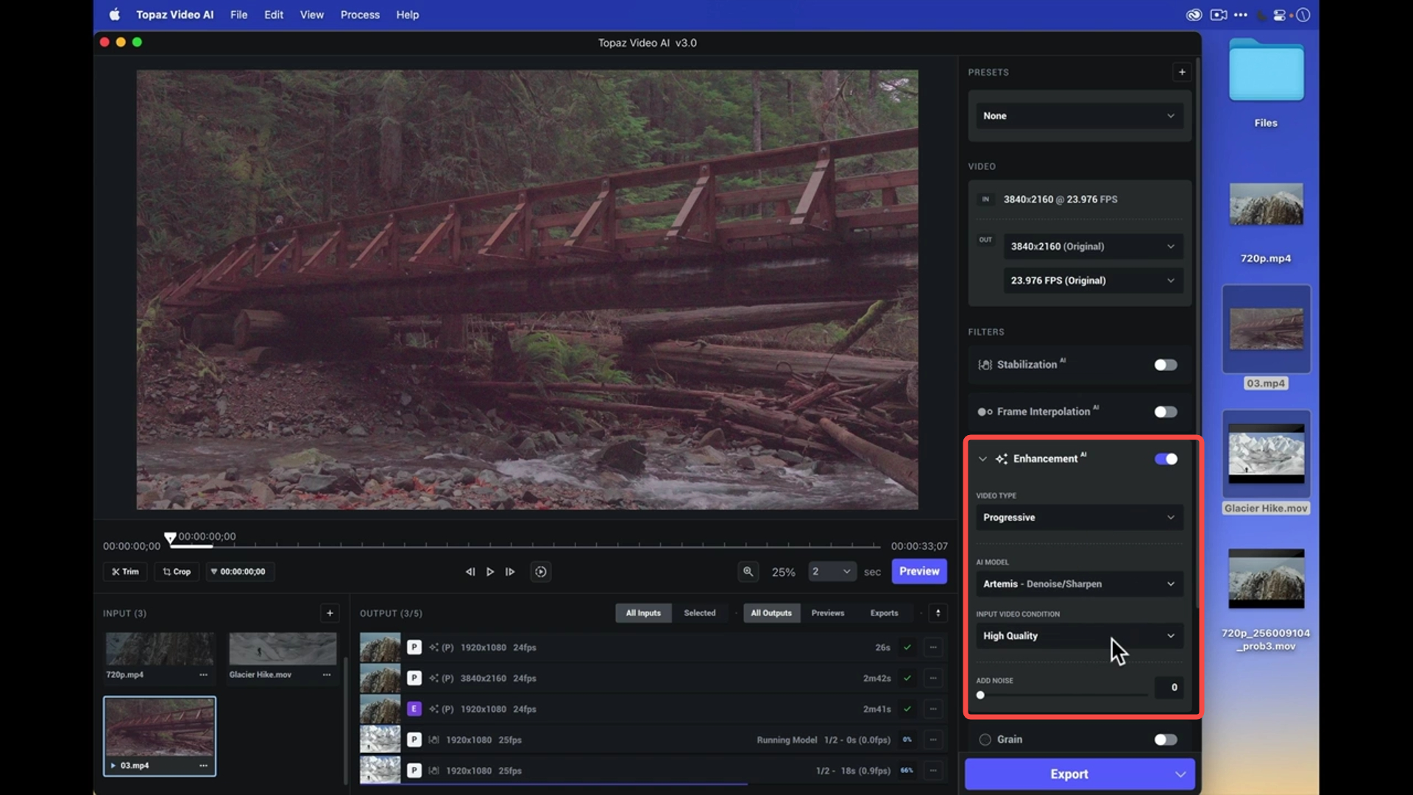Image resolution: width=1413 pixels, height=795 pixels.
Task: Open the Artemis AI model dropdown
Action: tap(1079, 584)
